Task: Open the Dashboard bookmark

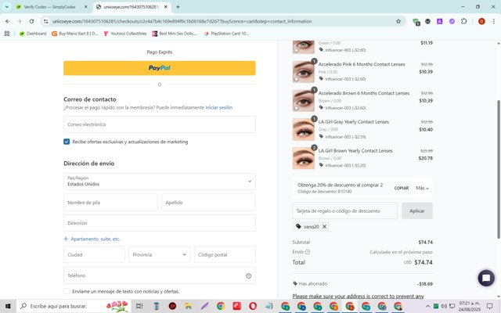Action: click(x=33, y=34)
